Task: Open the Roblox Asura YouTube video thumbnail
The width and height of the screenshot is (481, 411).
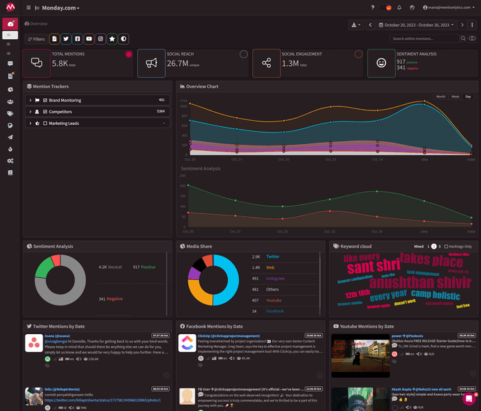Action: click(361, 356)
